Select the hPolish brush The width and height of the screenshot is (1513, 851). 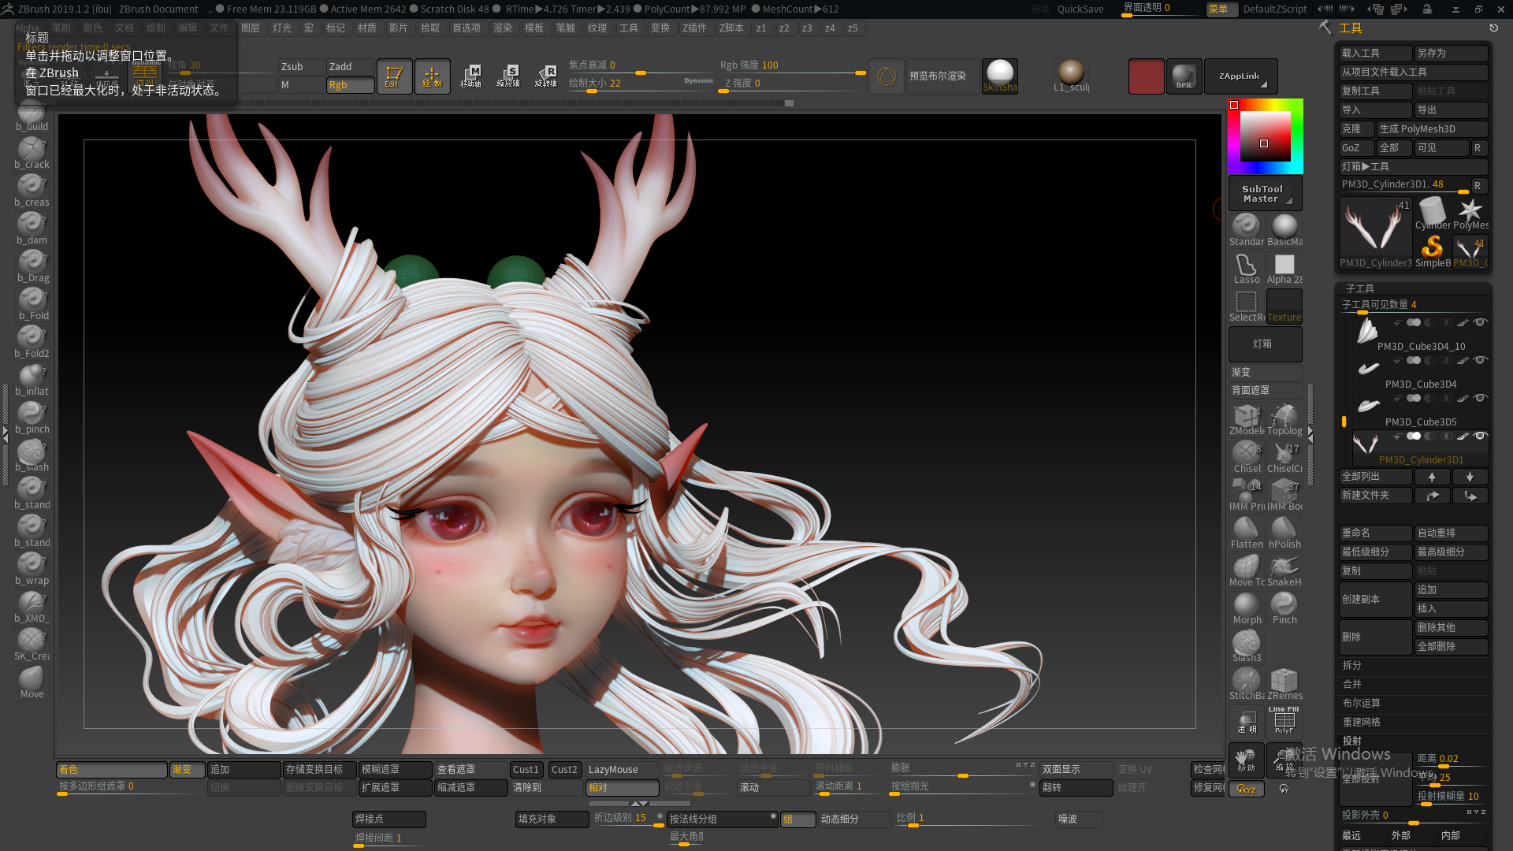point(1284,533)
